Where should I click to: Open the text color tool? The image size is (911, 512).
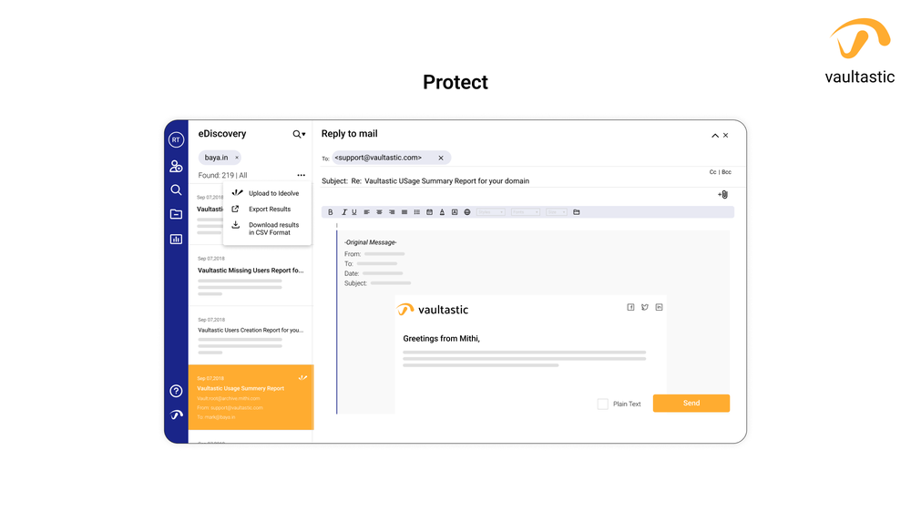tap(442, 212)
